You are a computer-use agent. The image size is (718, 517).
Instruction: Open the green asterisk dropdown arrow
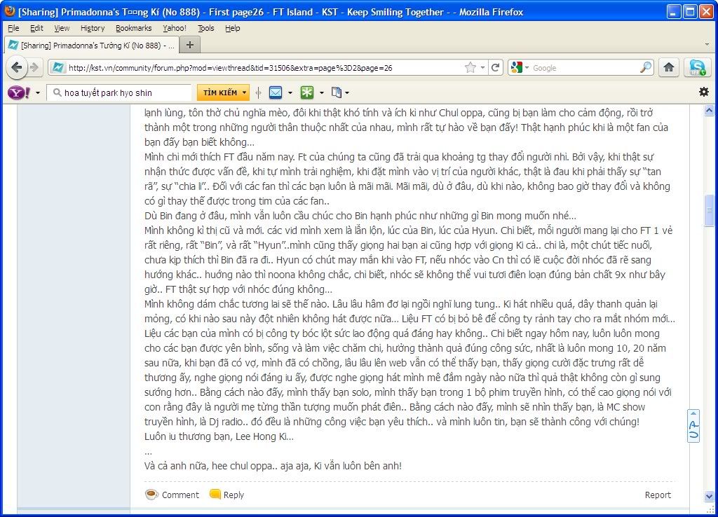(x=321, y=93)
